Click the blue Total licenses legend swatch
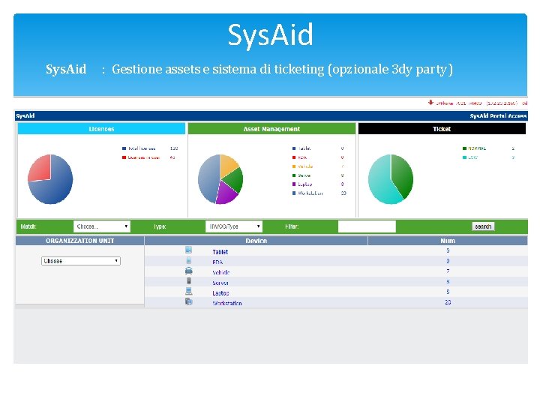Viewport: 540px width, 405px height. click(x=124, y=148)
